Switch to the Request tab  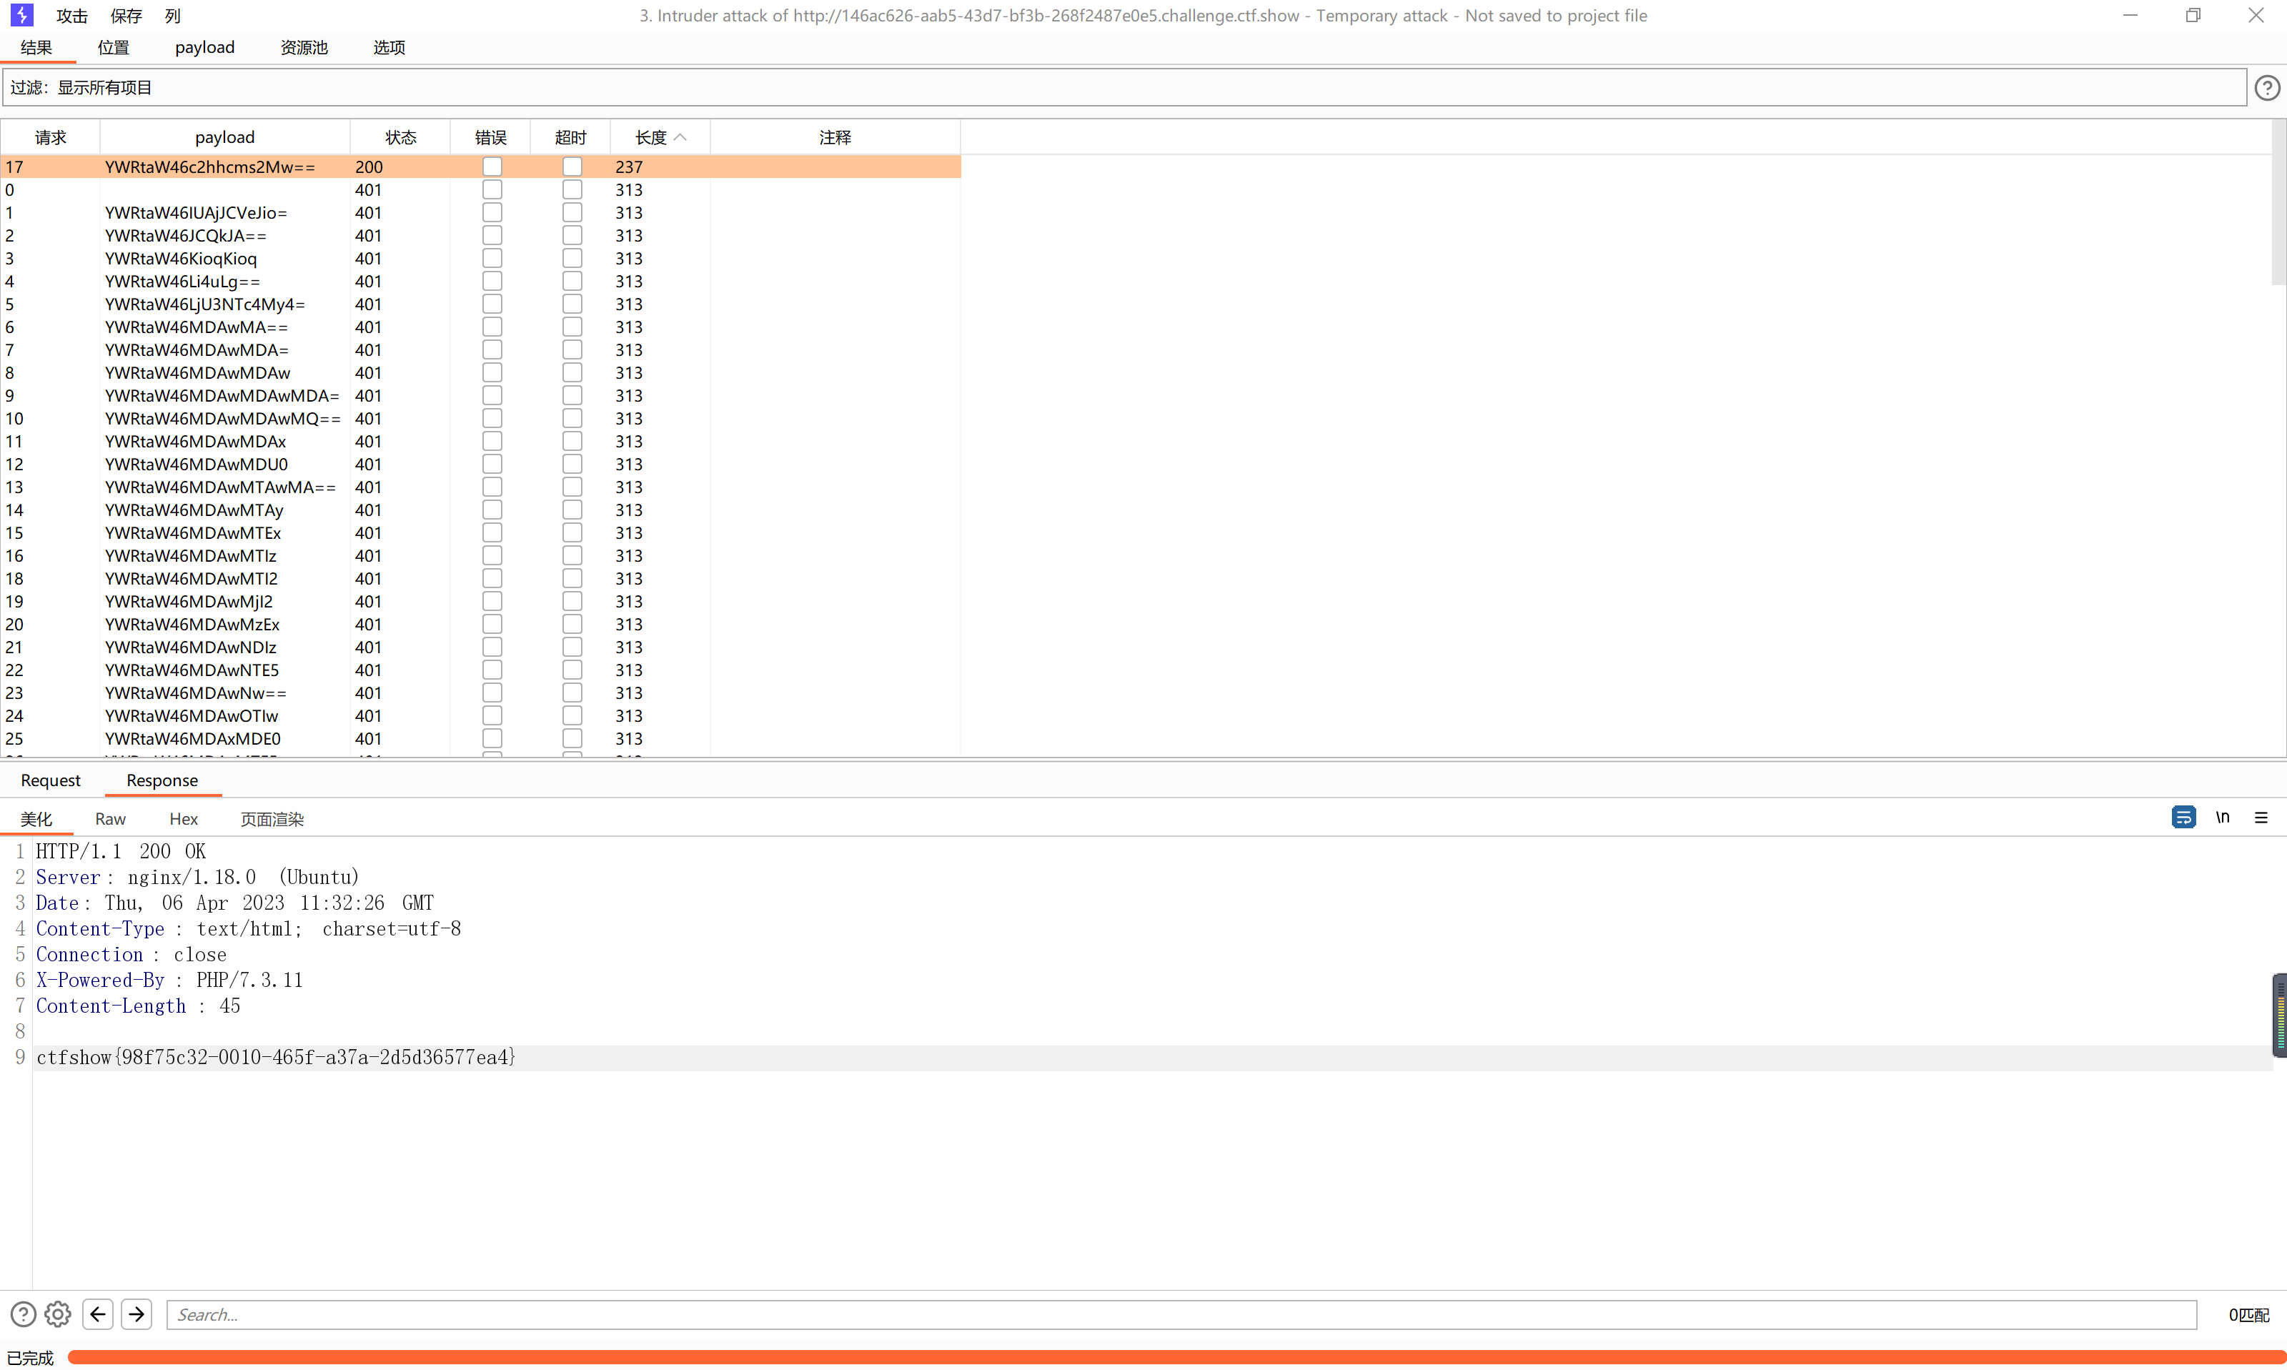51,780
